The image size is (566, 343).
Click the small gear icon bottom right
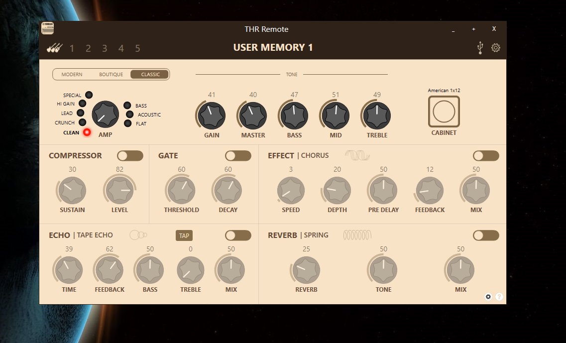click(488, 297)
